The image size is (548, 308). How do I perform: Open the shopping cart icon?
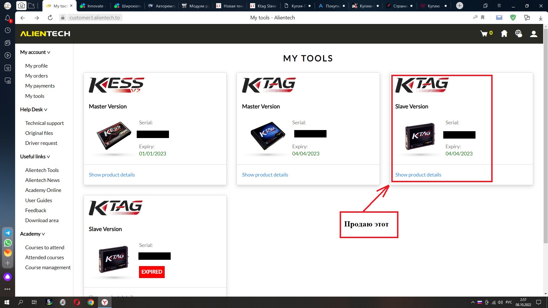pyautogui.click(x=484, y=34)
